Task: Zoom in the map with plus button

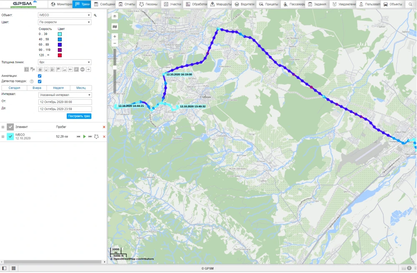Action: coord(115,37)
